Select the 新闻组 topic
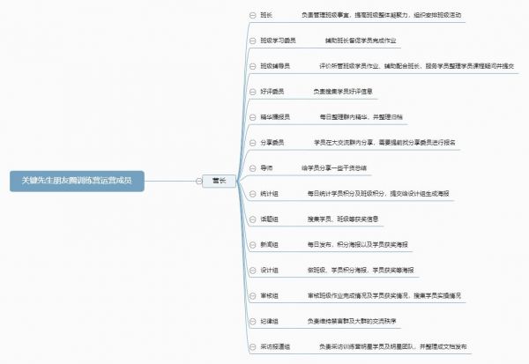The width and height of the screenshot is (529, 364). click(x=271, y=244)
